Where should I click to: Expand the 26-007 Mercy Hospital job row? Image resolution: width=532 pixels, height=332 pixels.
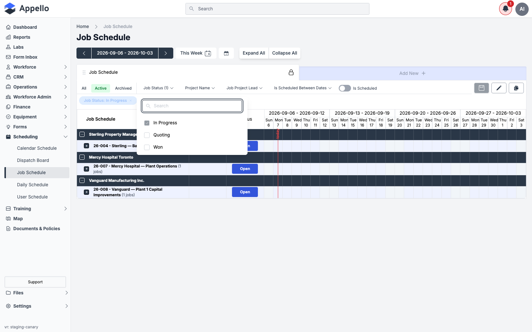coord(86,169)
